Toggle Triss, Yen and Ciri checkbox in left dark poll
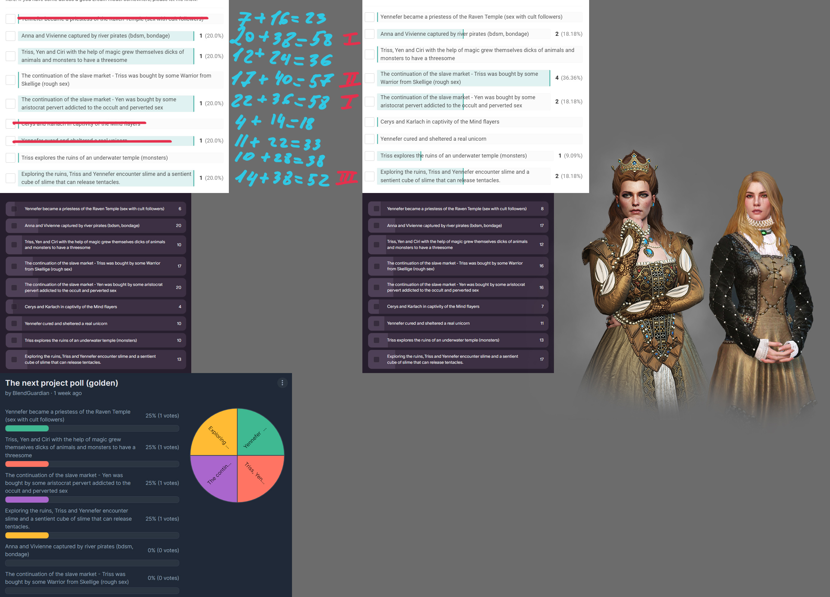The height and width of the screenshot is (597, 830). pos(14,245)
